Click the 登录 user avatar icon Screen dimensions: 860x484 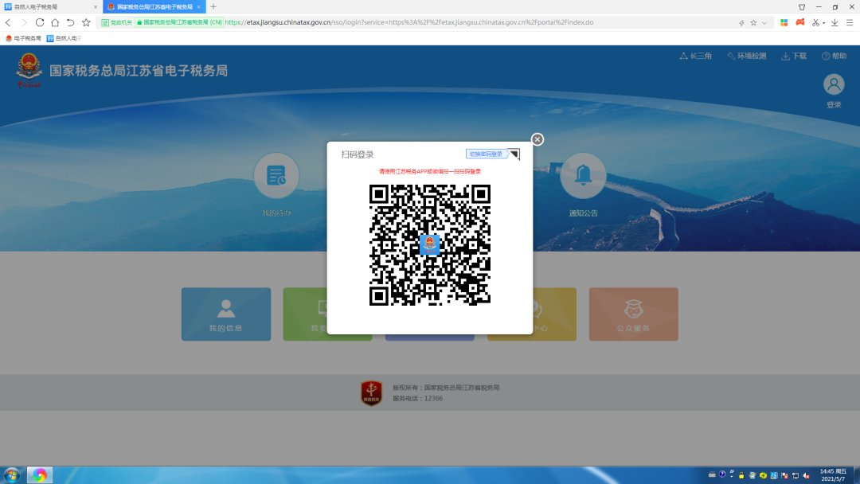tap(834, 85)
